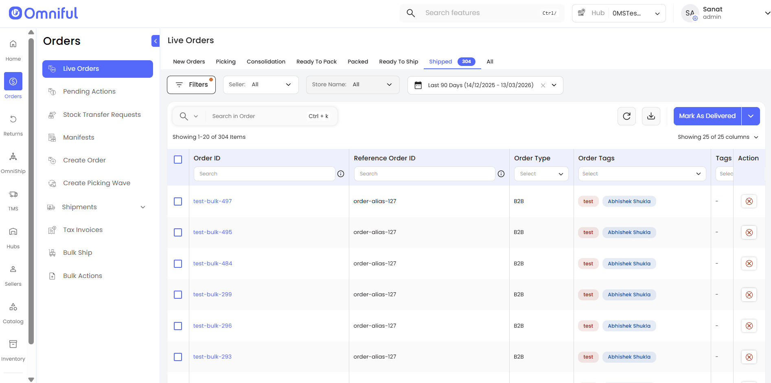This screenshot has width=771, height=383.
Task: Open Pending Actions from Orders menu
Action: pos(89,92)
